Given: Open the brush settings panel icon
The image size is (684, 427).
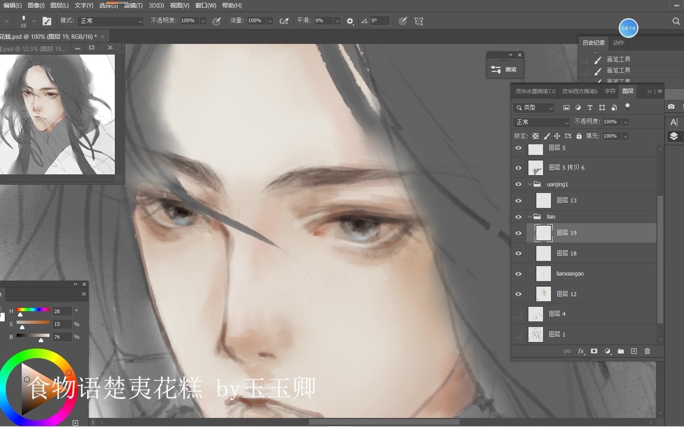Looking at the screenshot, I should click(47, 21).
